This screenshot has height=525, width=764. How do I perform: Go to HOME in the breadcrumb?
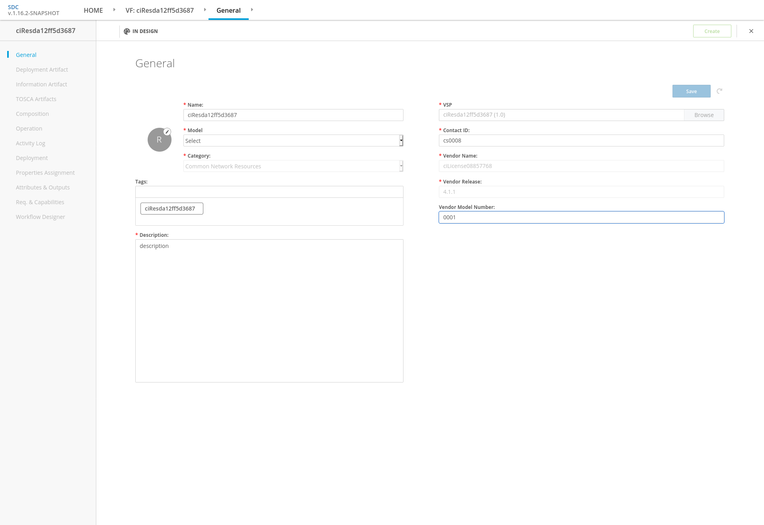[x=93, y=10]
